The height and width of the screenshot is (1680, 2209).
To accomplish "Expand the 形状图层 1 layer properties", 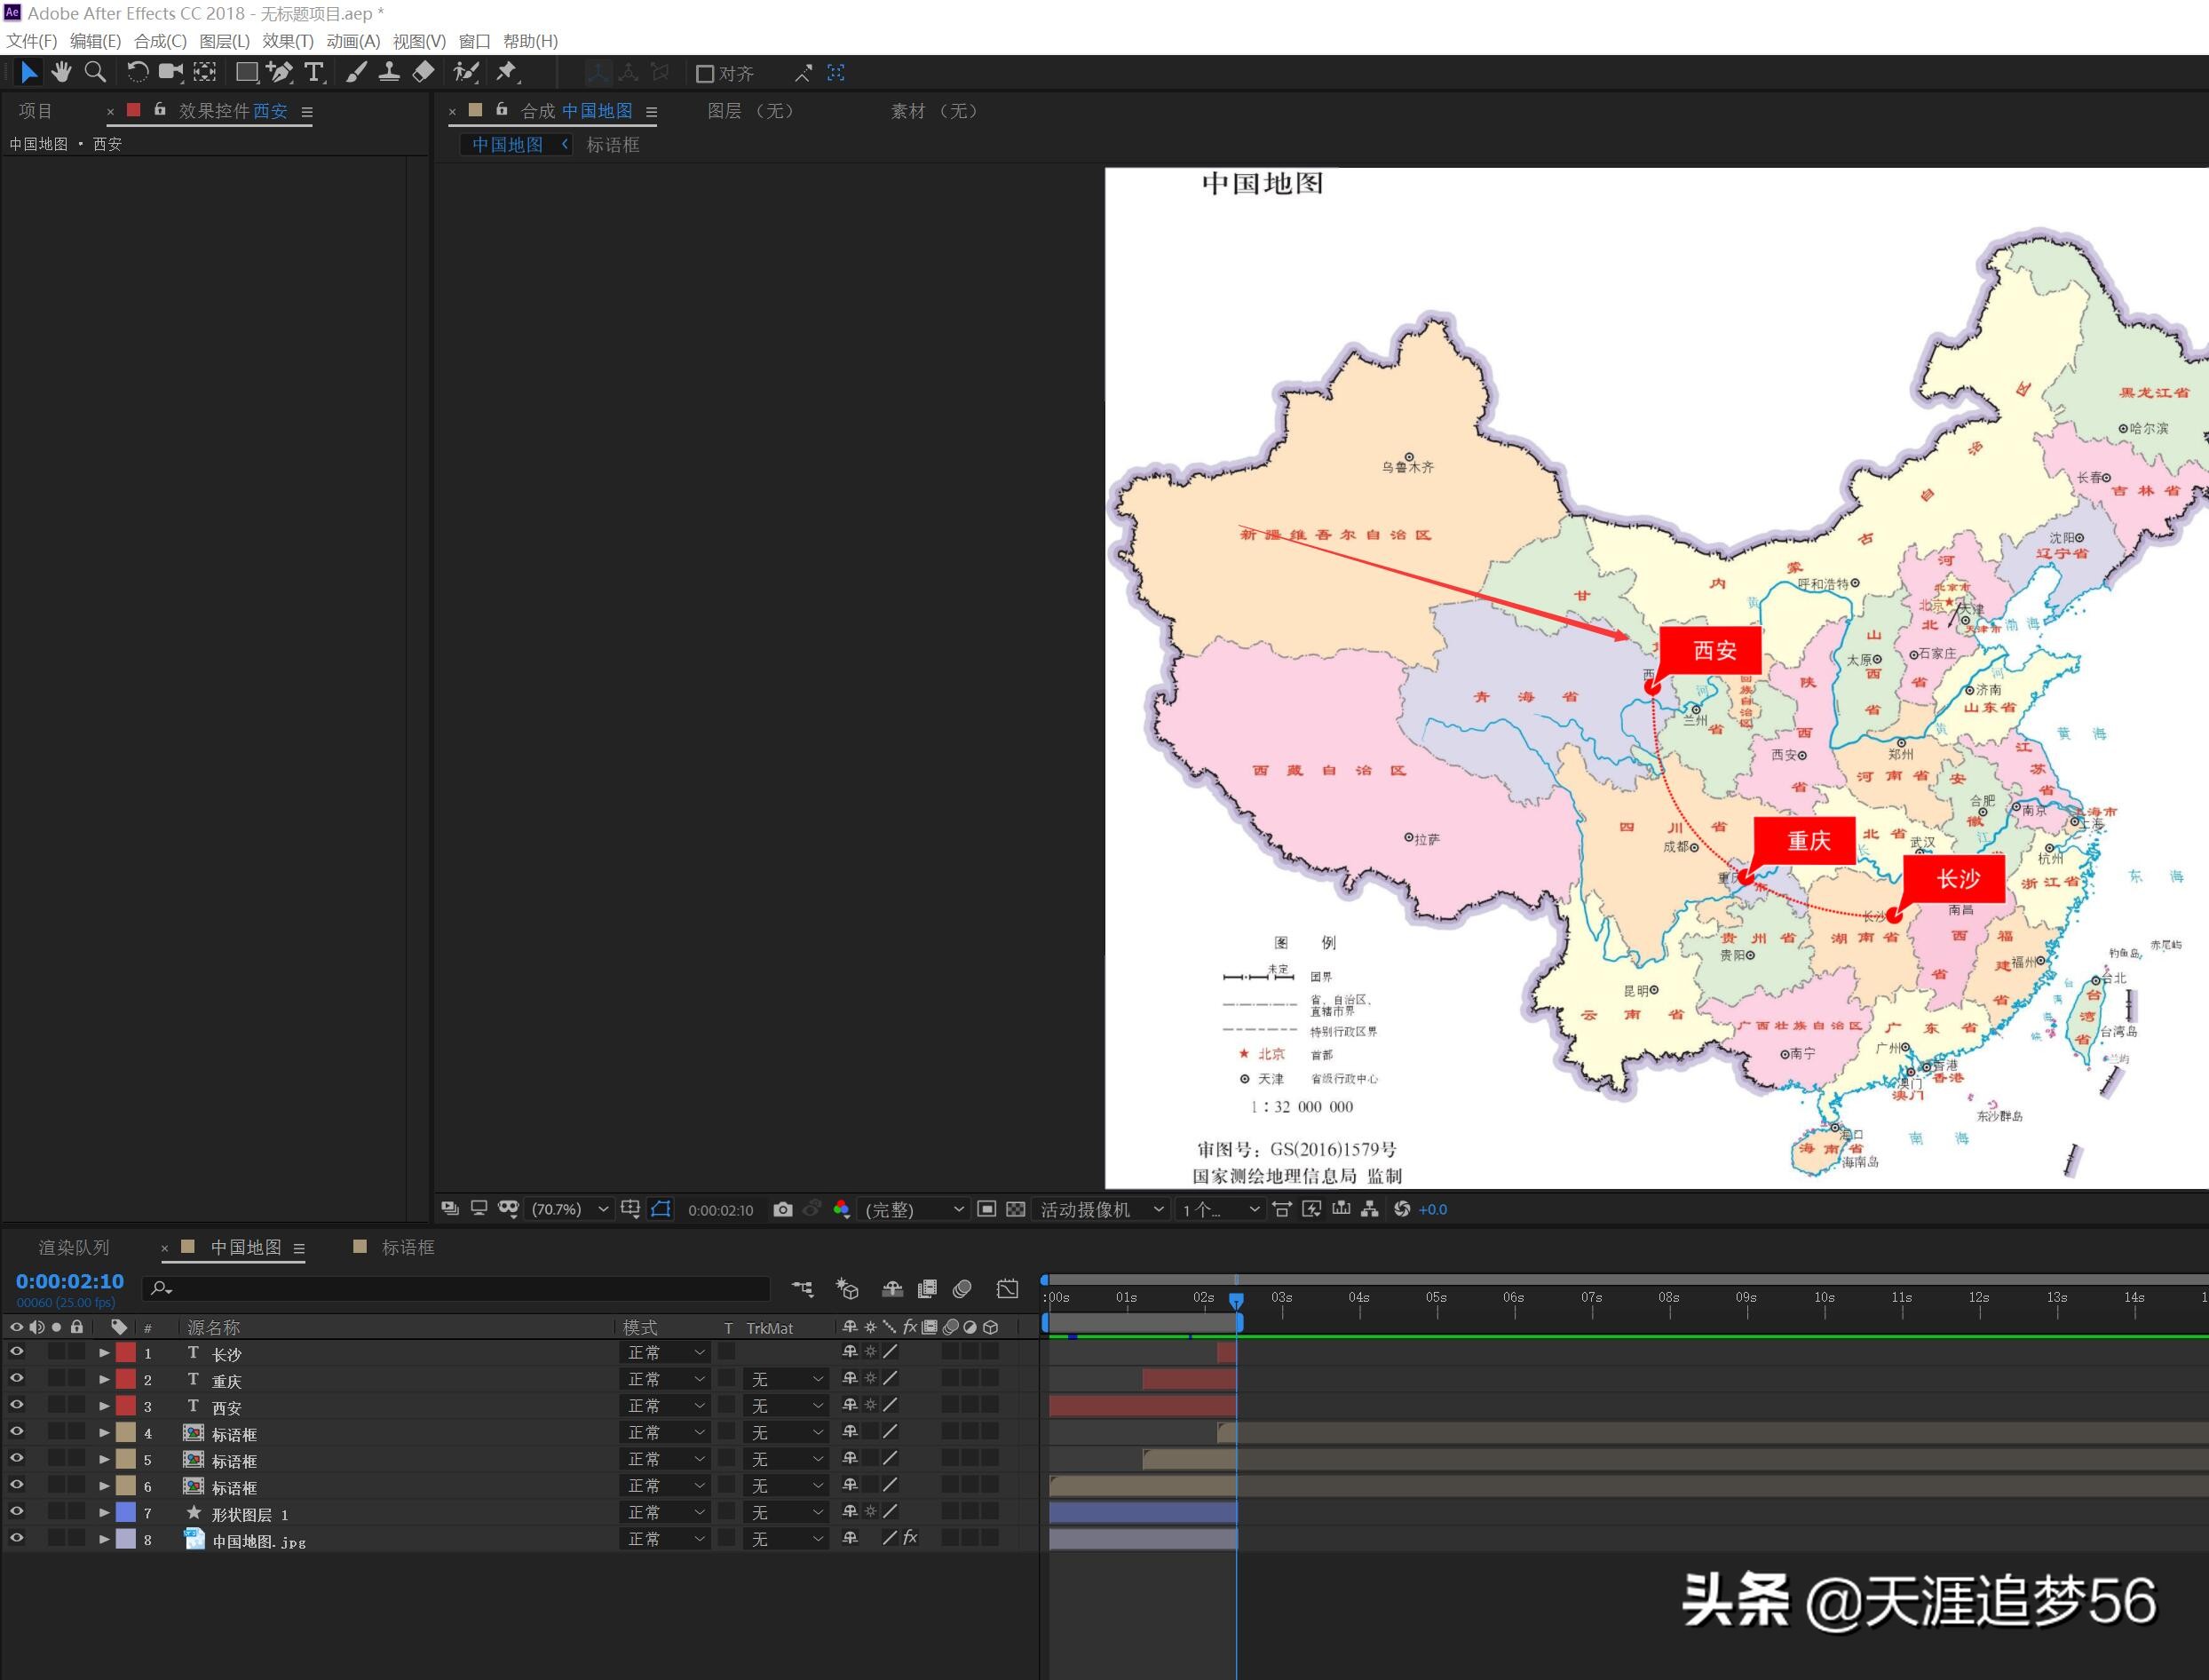I will [104, 1513].
